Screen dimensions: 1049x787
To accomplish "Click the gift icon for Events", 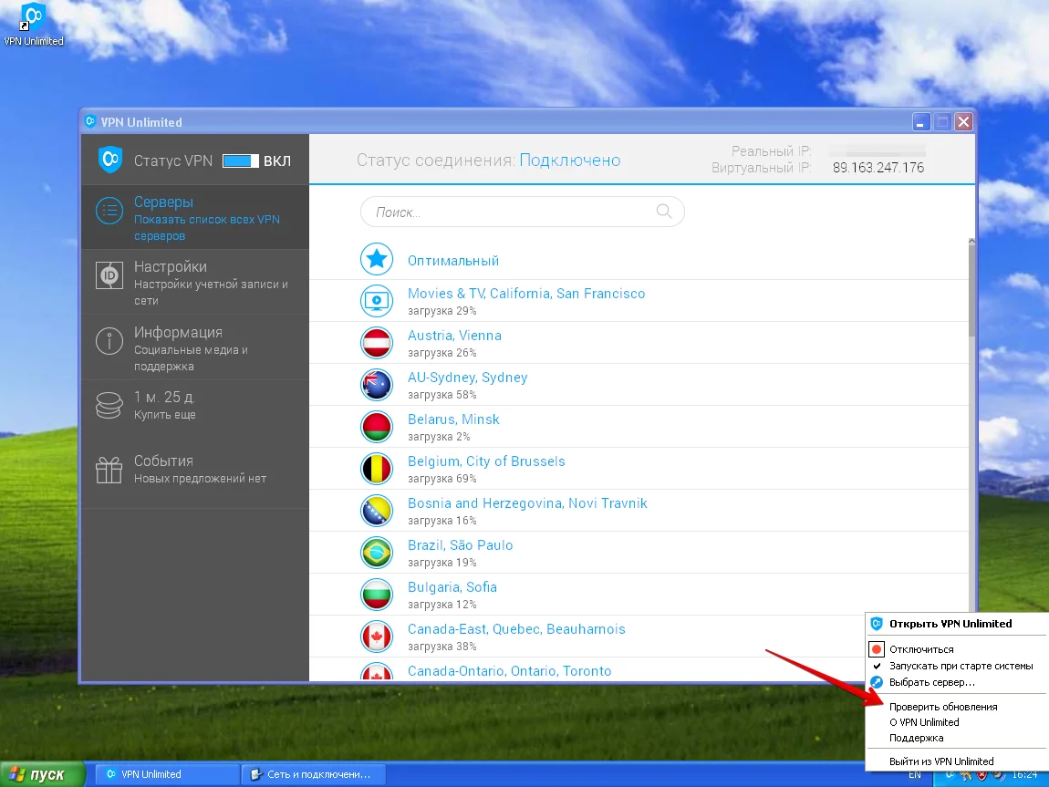I will (x=109, y=470).
